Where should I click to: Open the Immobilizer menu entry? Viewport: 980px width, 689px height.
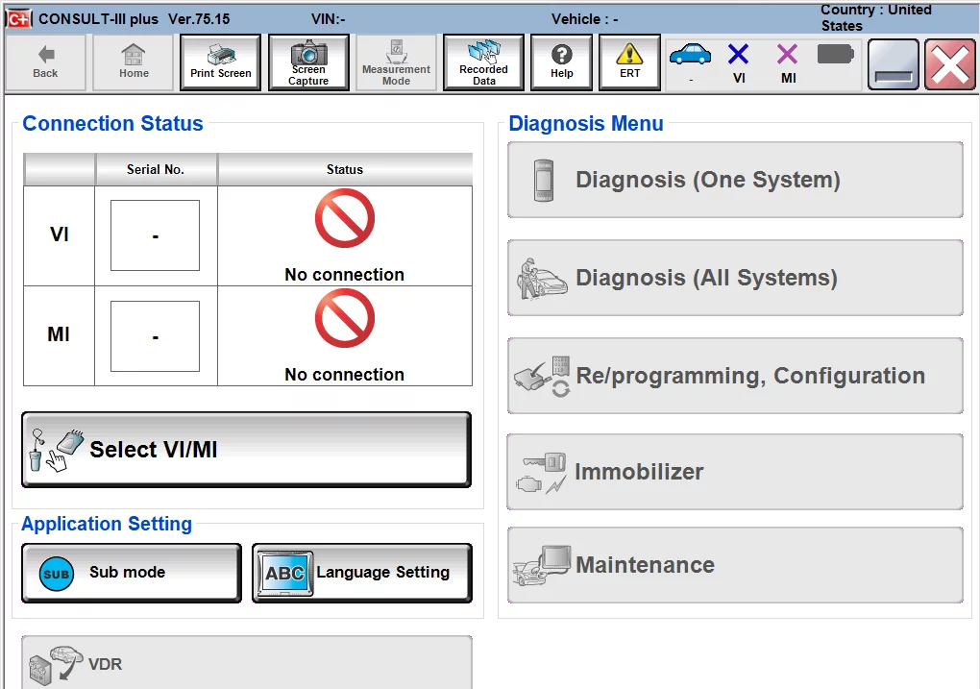point(734,472)
